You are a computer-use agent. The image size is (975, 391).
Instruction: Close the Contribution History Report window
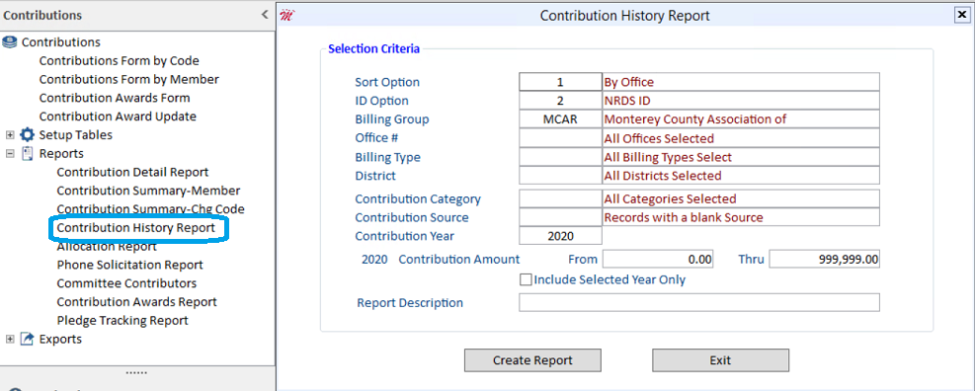961,16
